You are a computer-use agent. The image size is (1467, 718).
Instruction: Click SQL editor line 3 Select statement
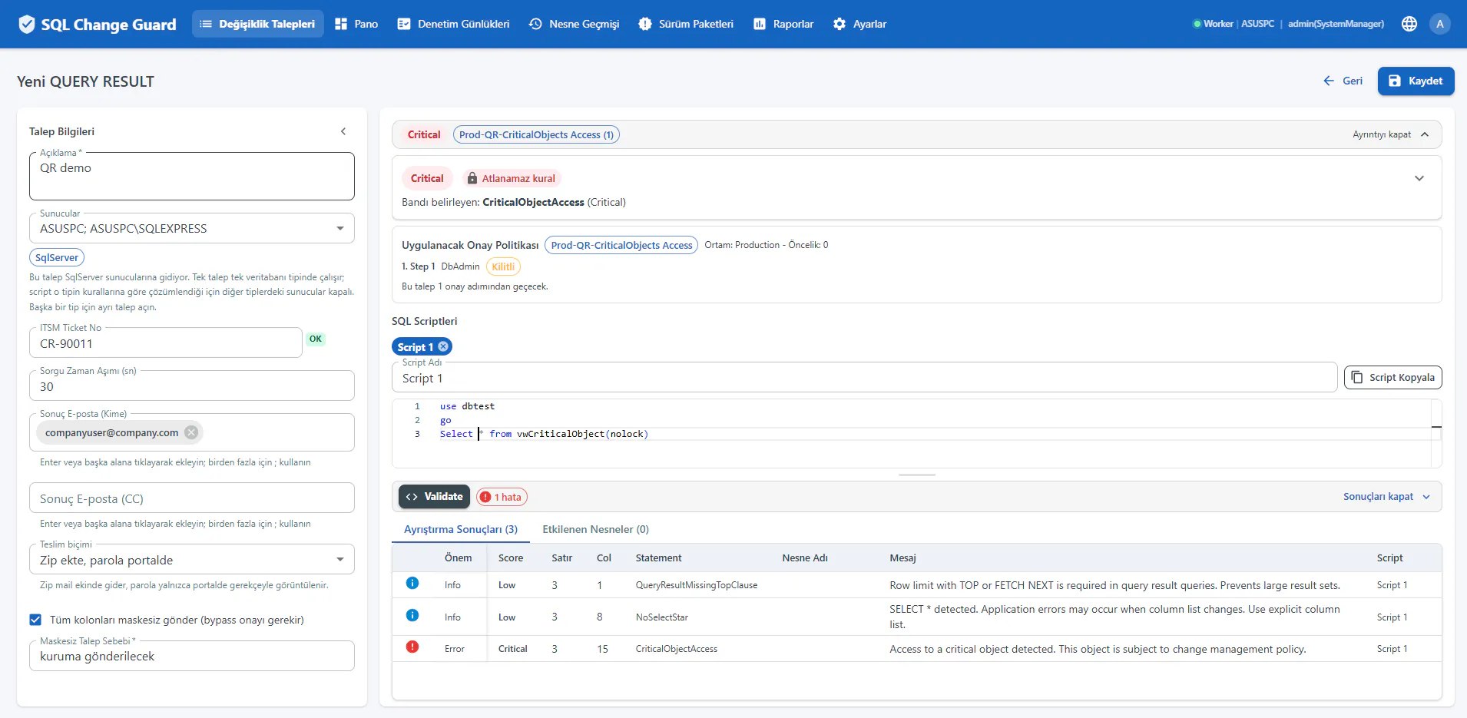tap(544, 434)
